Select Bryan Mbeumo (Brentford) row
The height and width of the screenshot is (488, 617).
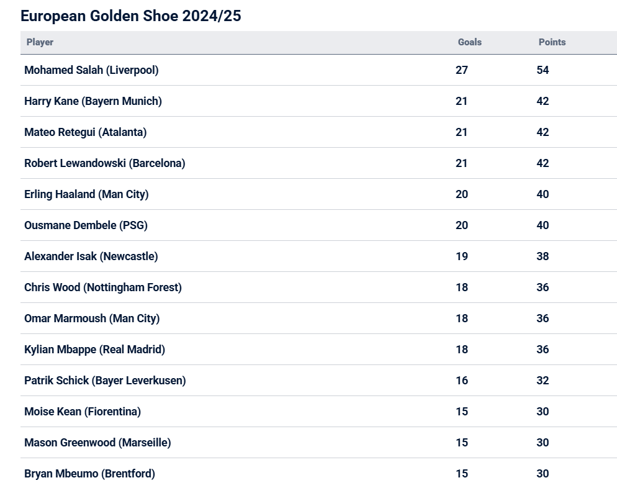coord(89,474)
